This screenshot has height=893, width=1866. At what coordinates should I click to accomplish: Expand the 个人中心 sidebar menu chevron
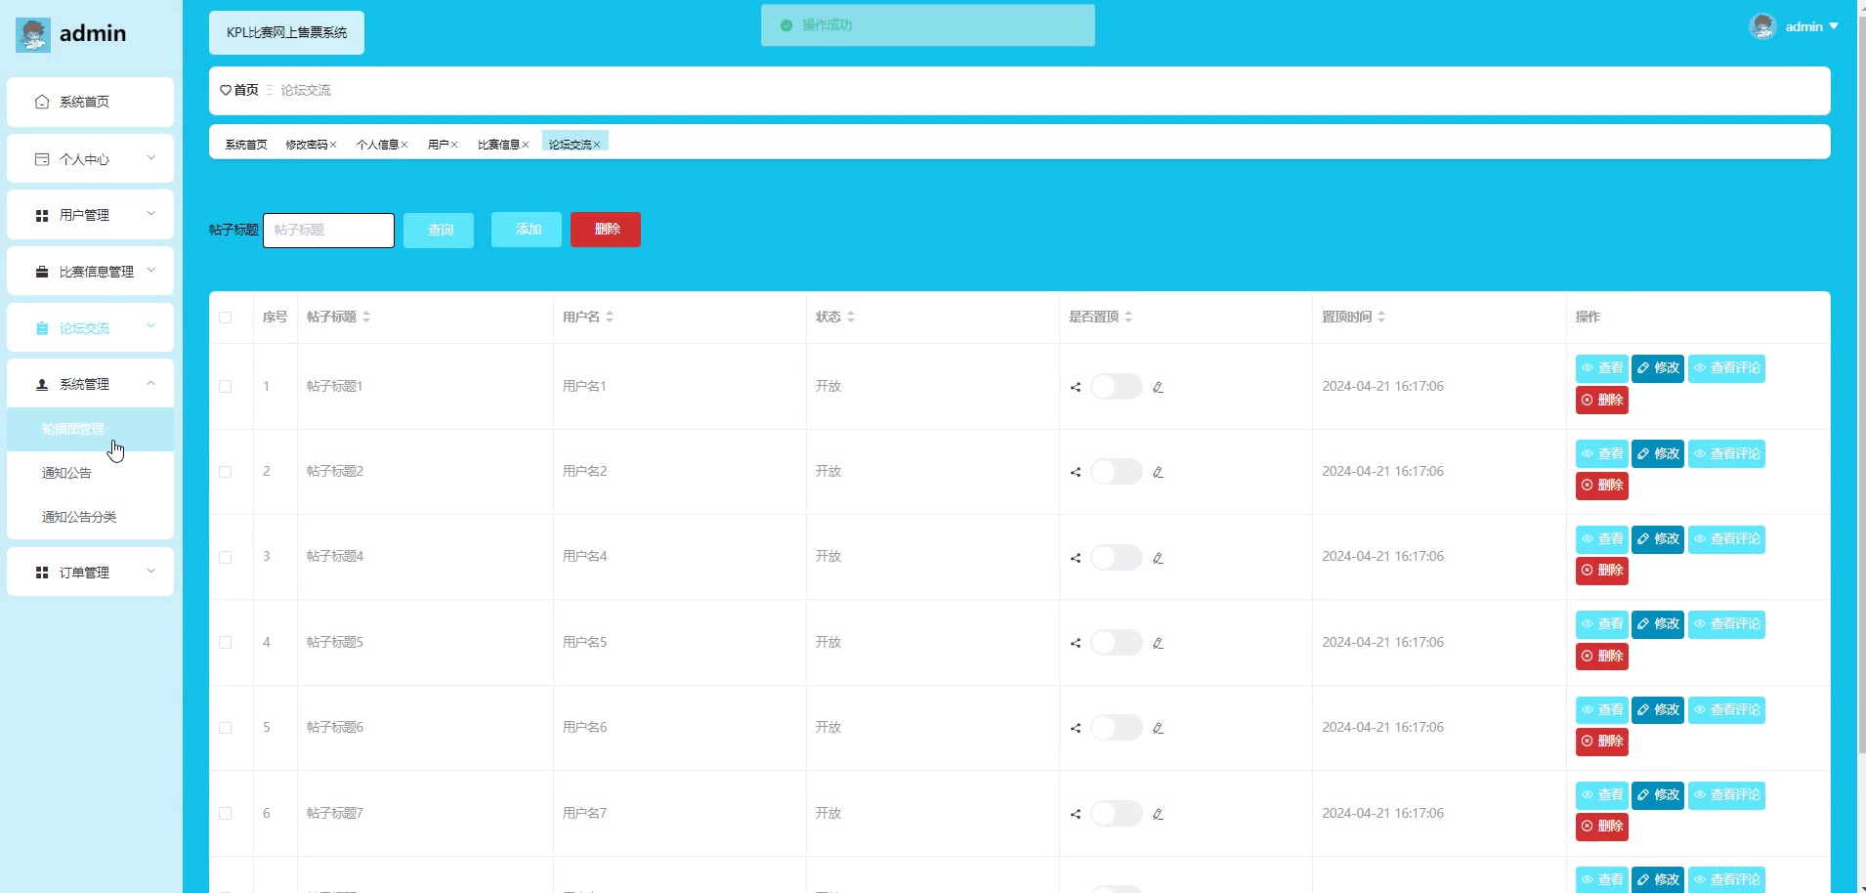click(150, 158)
